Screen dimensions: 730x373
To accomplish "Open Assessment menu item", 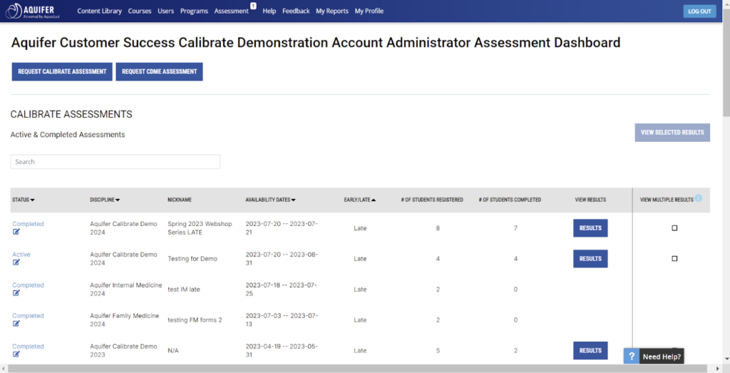I will (x=232, y=11).
